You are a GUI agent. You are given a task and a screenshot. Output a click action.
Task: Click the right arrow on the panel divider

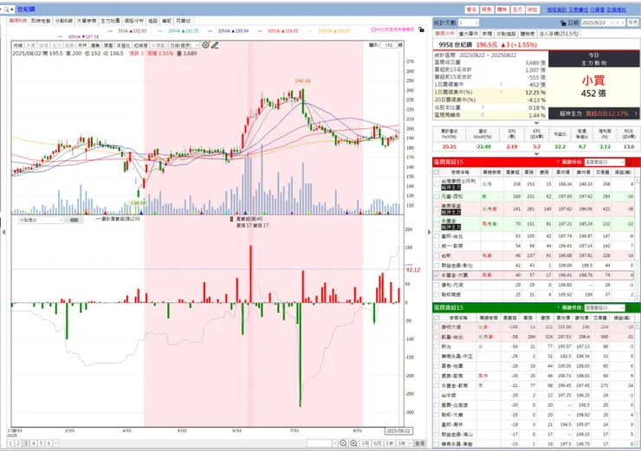click(430, 232)
